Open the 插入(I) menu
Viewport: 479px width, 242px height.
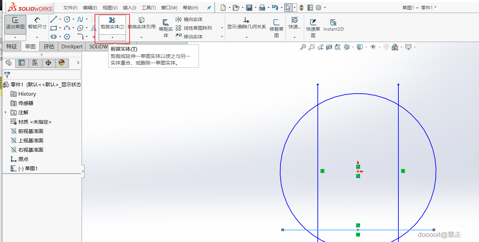(x=130, y=8)
